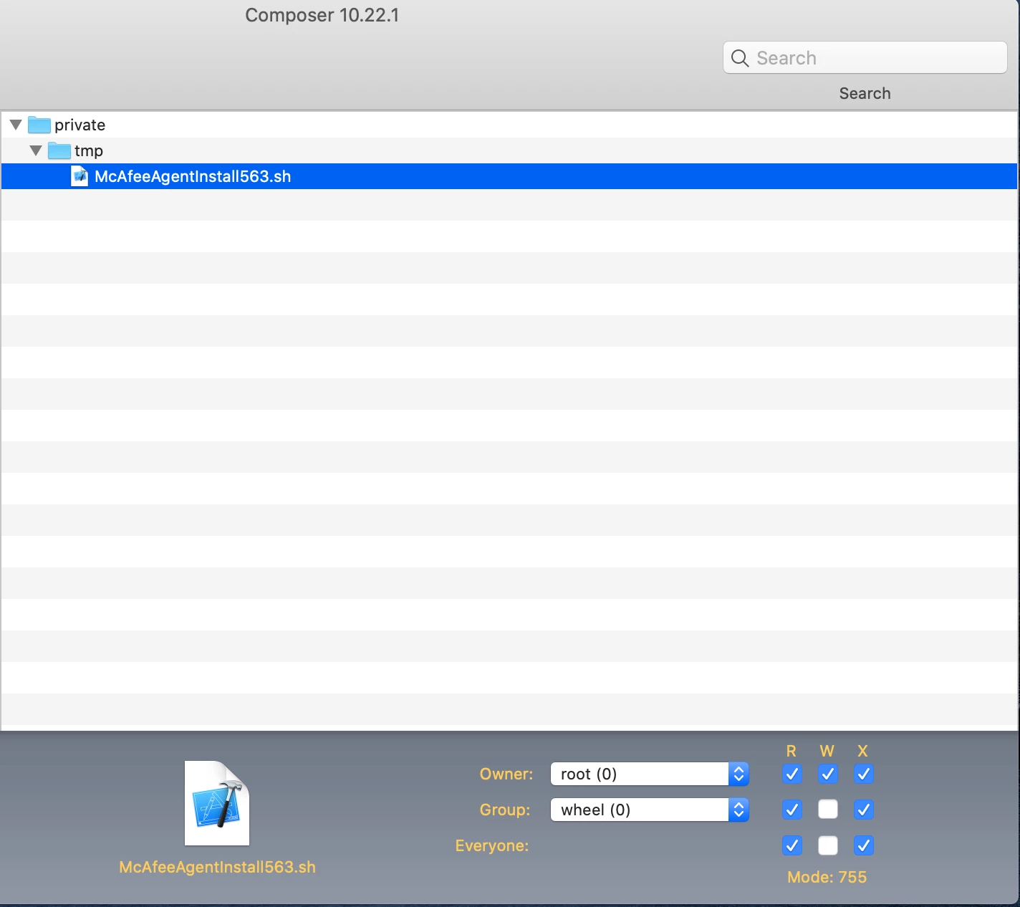Select the private folder name

click(x=80, y=125)
